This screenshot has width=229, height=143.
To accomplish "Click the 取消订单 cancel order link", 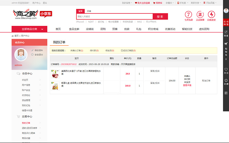I will tap(206, 81).
